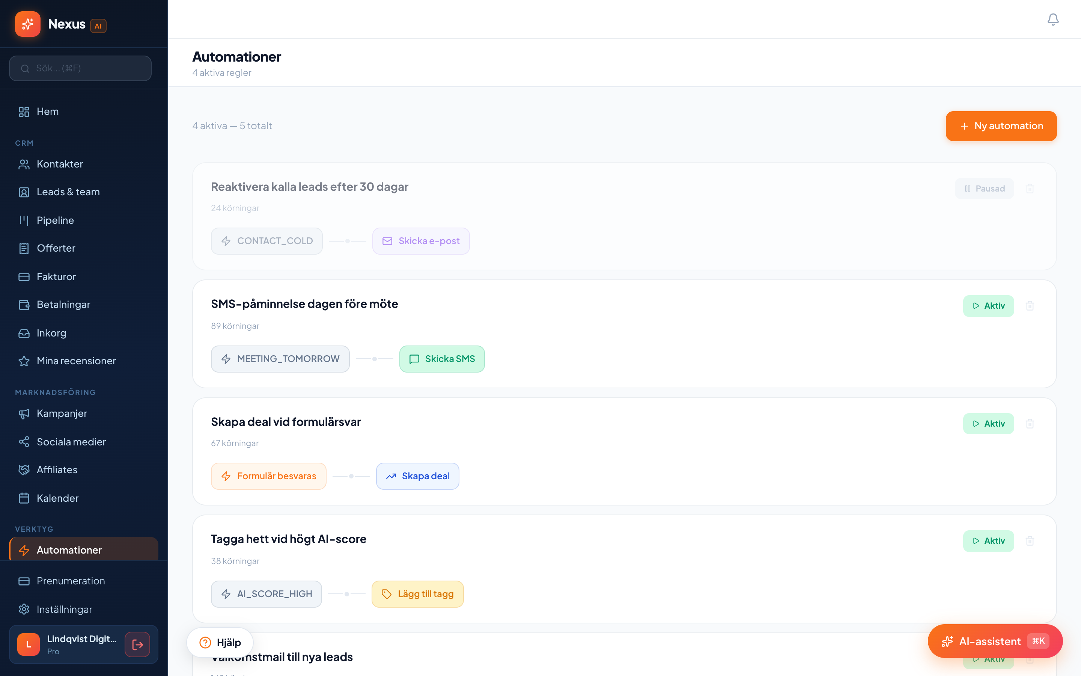Click the CONTACT_COLD trigger chip
The height and width of the screenshot is (676, 1081).
pyautogui.click(x=266, y=241)
